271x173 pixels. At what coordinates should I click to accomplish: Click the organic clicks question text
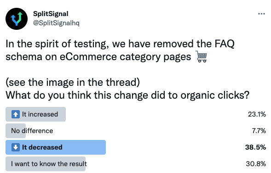click(127, 95)
